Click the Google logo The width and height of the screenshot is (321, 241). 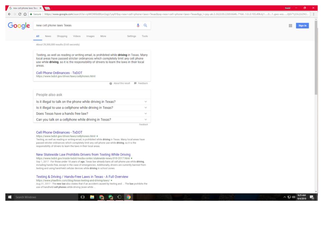click(x=19, y=25)
